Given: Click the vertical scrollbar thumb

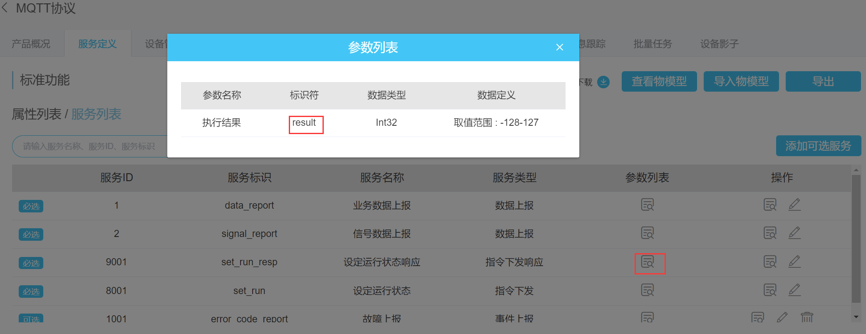Looking at the screenshot, I should [x=856, y=239].
